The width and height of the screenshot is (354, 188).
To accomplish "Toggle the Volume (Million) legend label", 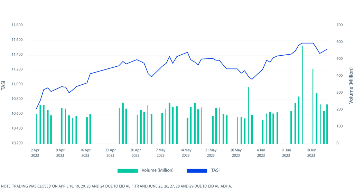I will (157, 170).
